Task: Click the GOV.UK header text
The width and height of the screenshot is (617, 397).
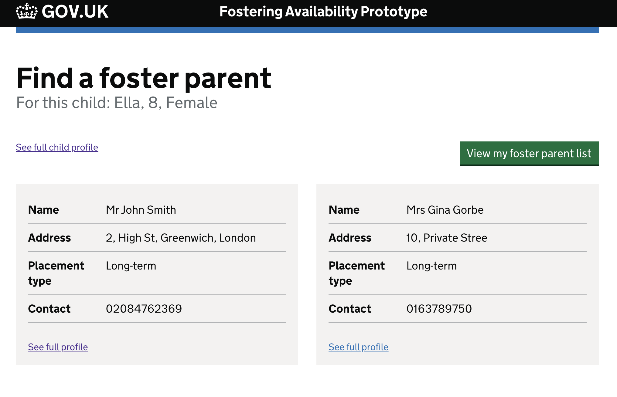Action: 75,12
